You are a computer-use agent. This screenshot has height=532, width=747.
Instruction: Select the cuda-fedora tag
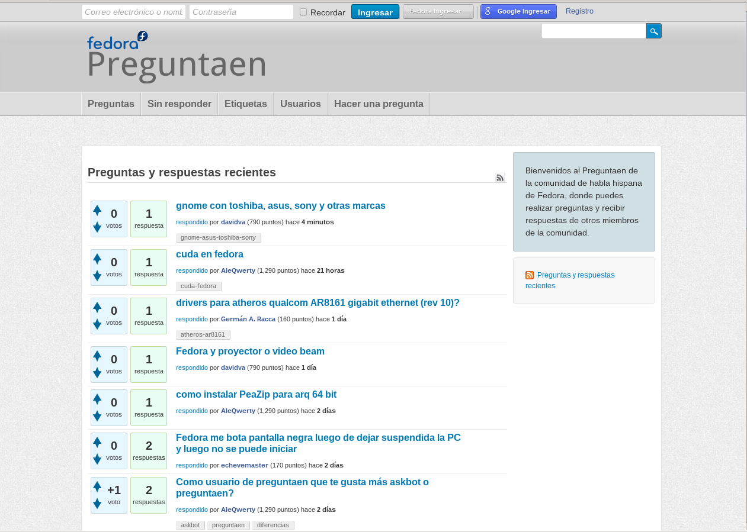coord(198,286)
